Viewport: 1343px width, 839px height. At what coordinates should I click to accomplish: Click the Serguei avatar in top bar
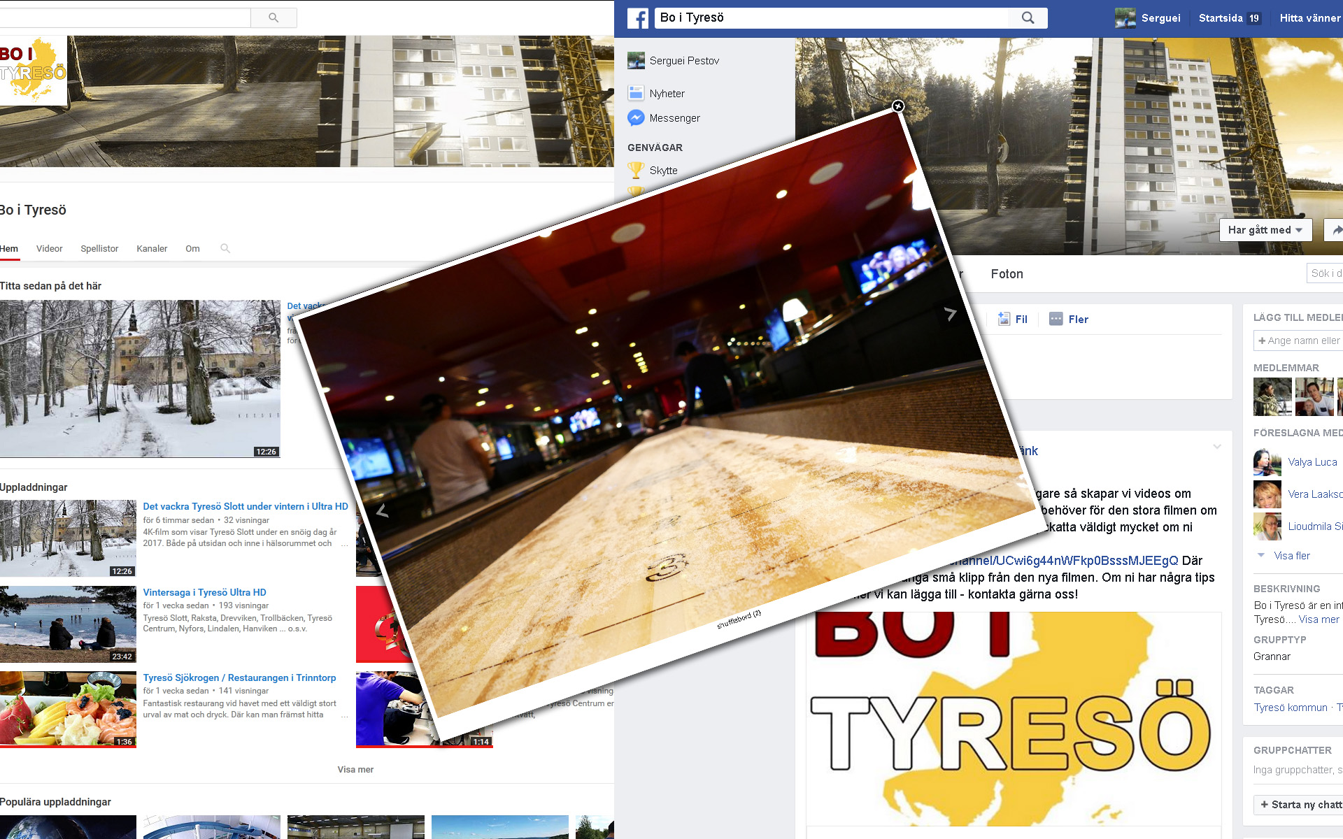(x=1125, y=18)
